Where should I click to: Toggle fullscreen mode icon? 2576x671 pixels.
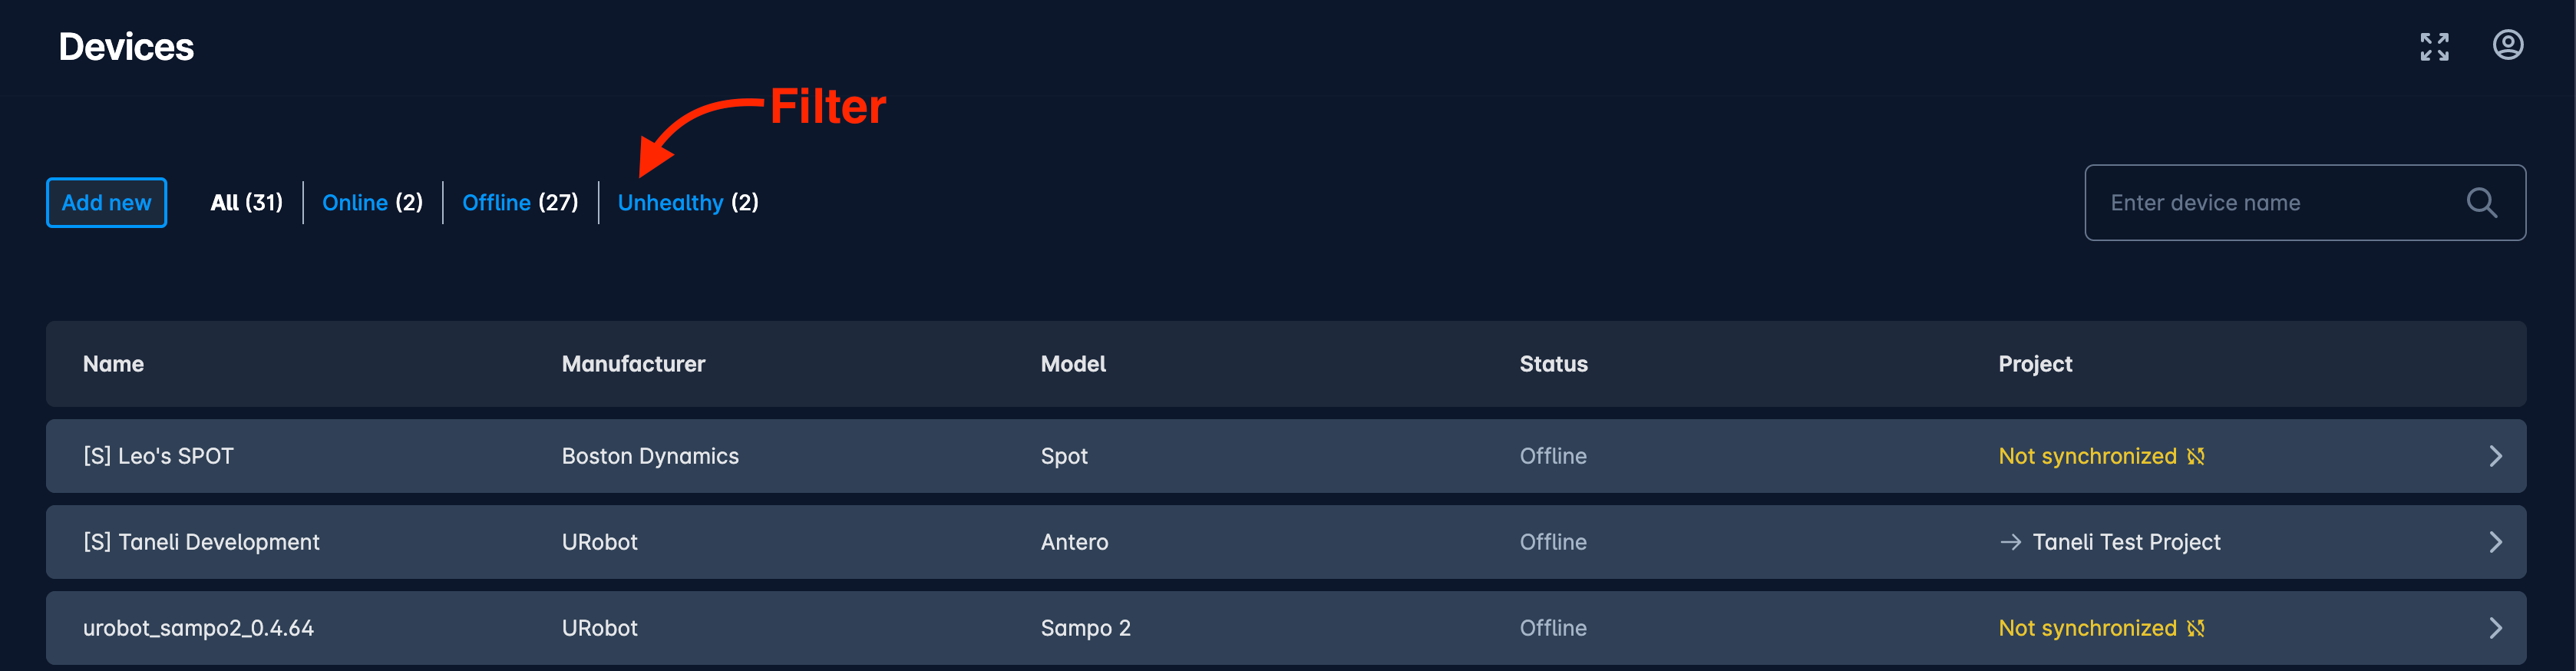pyautogui.click(x=2434, y=46)
